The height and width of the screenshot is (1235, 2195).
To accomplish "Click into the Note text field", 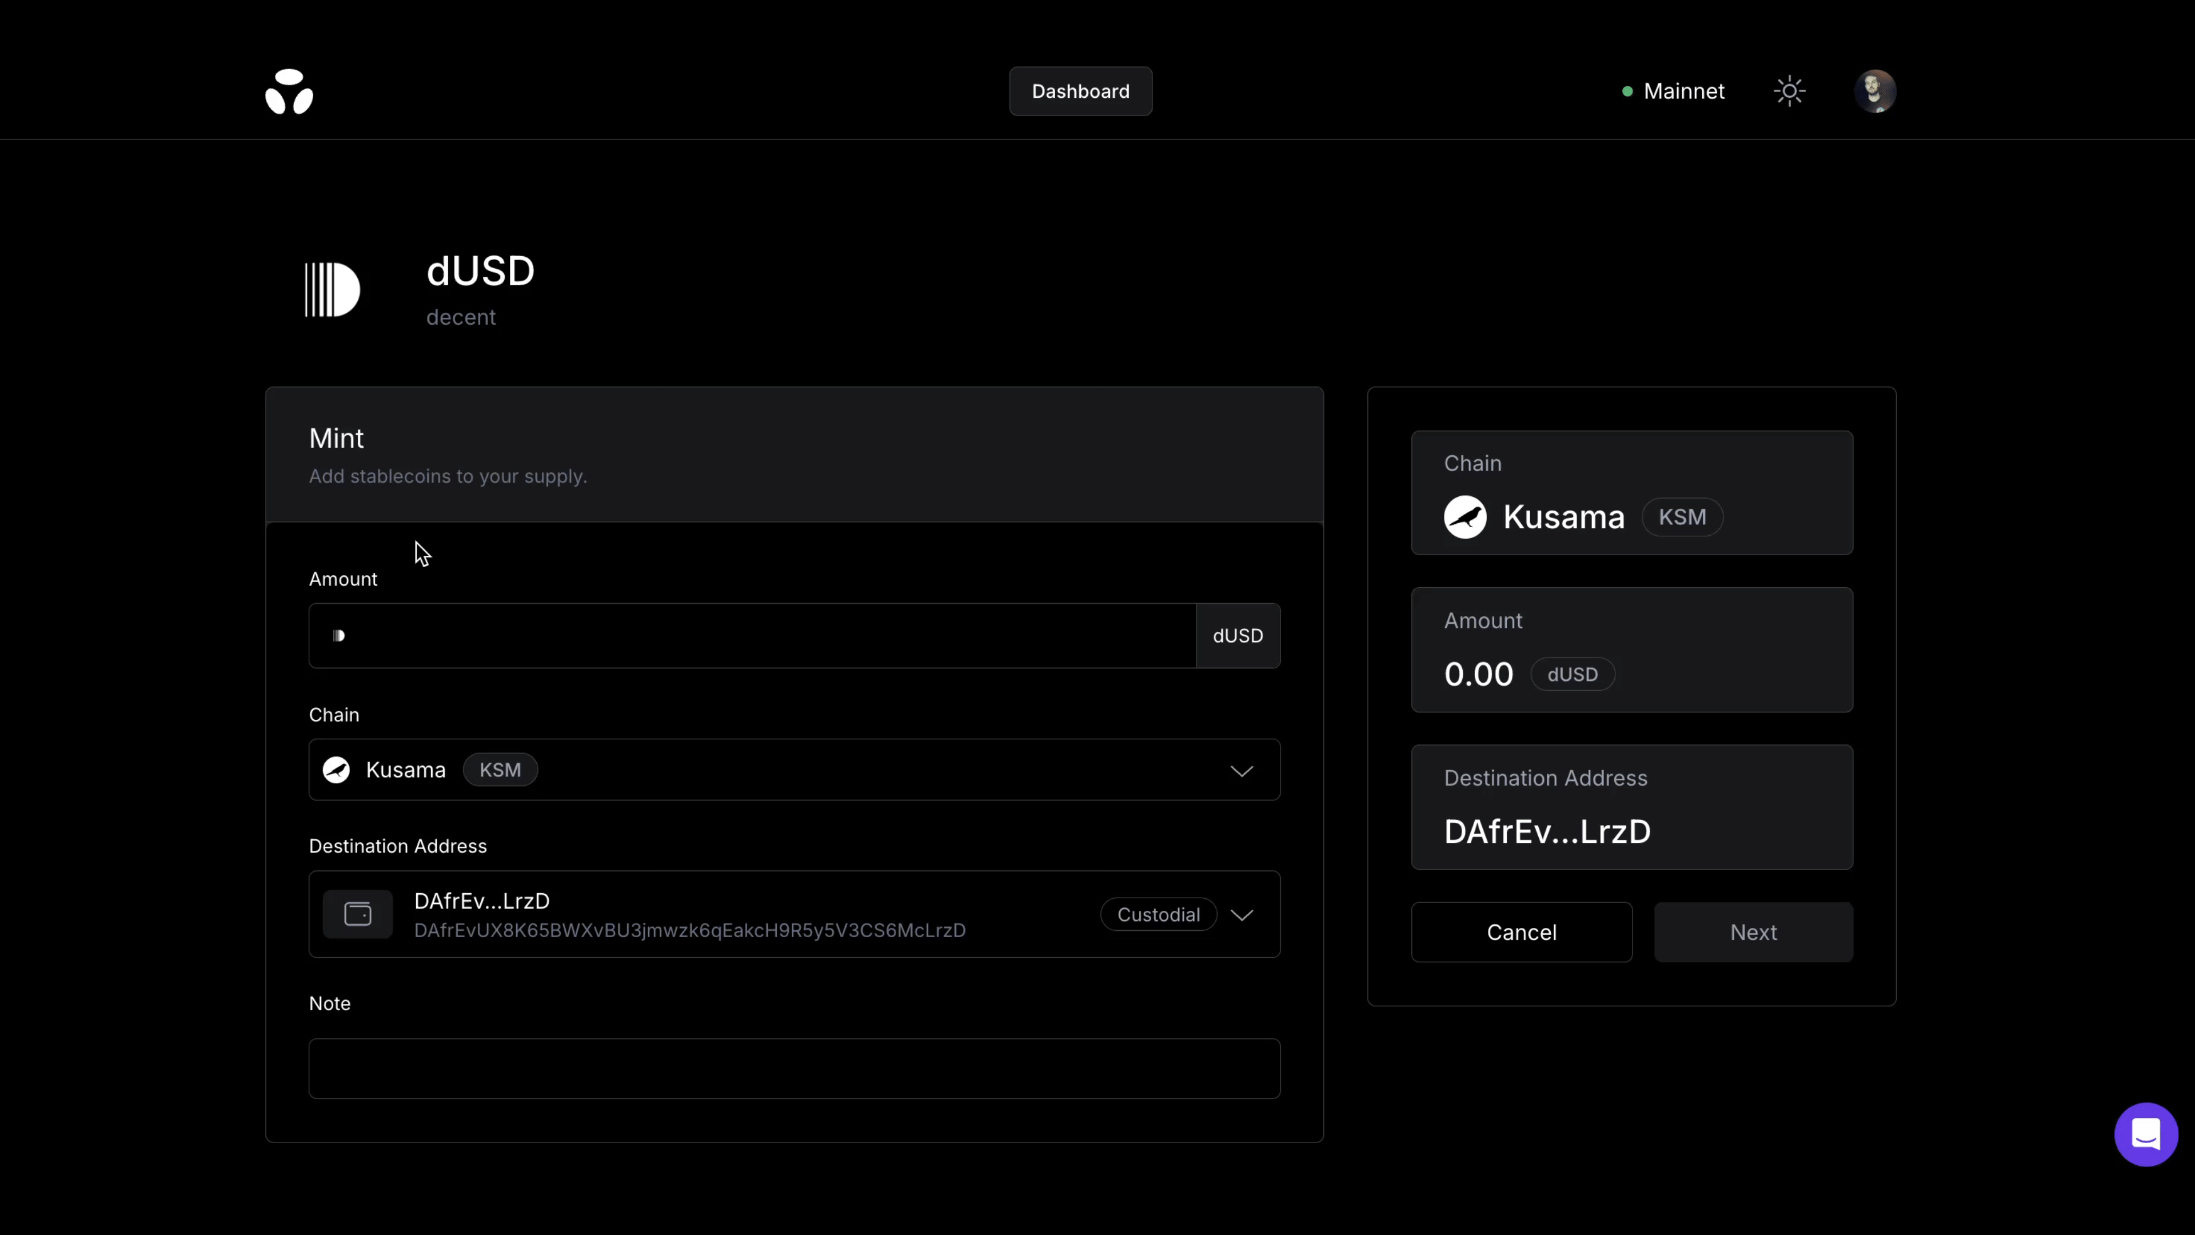I will click(x=794, y=1069).
